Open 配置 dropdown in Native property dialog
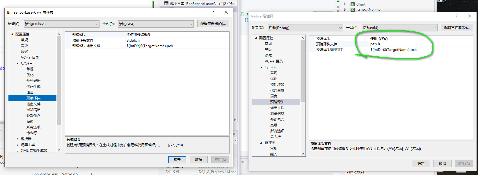Screen dimensions: 478x175 click(305, 28)
